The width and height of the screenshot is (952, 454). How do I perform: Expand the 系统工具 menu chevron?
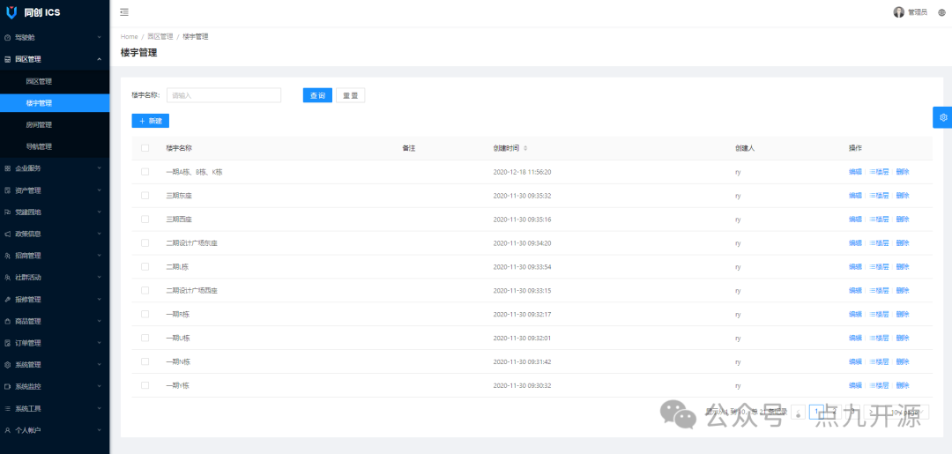coord(99,408)
